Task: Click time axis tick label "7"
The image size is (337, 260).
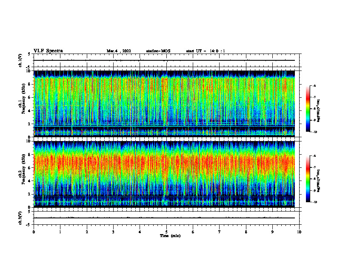Action: tap(220, 232)
